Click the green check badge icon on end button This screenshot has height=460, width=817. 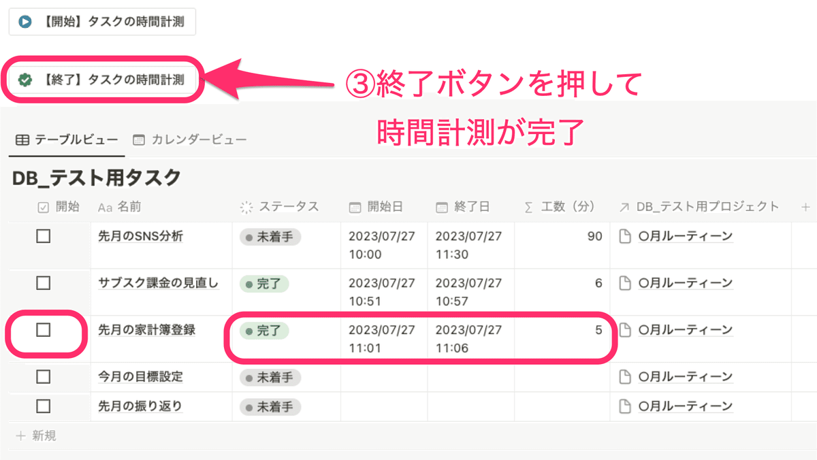click(x=25, y=80)
